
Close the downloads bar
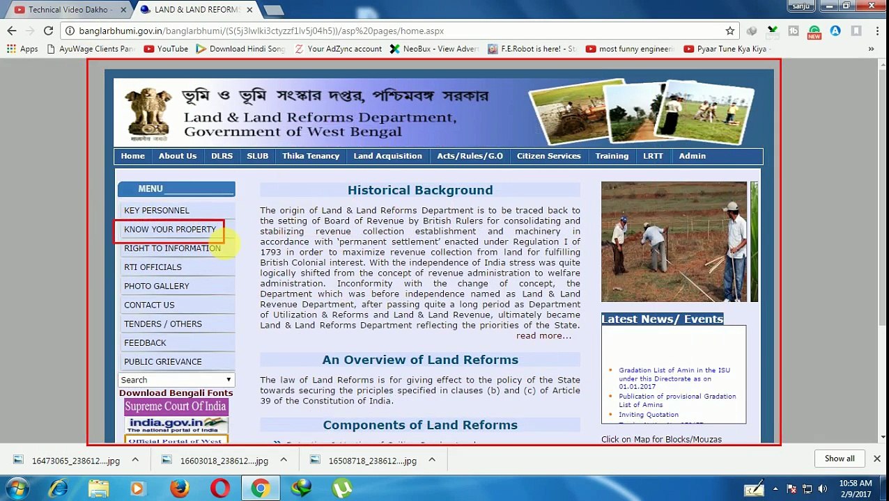pos(877,459)
